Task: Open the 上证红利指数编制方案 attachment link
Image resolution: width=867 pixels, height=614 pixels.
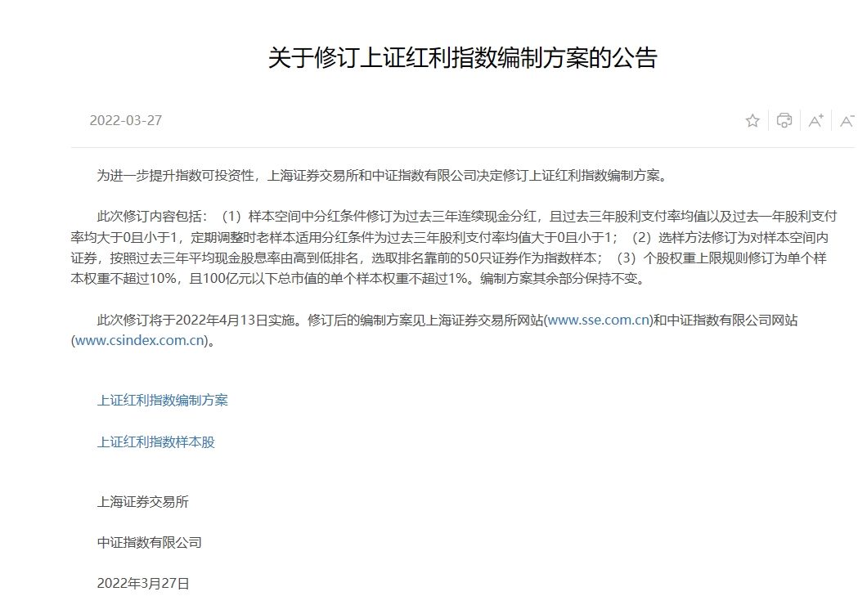Action: [x=163, y=401]
